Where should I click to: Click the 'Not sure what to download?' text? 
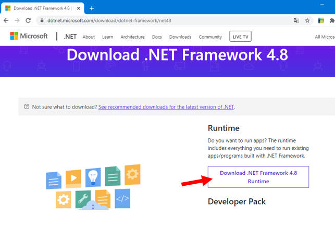pyautogui.click(x=65, y=107)
